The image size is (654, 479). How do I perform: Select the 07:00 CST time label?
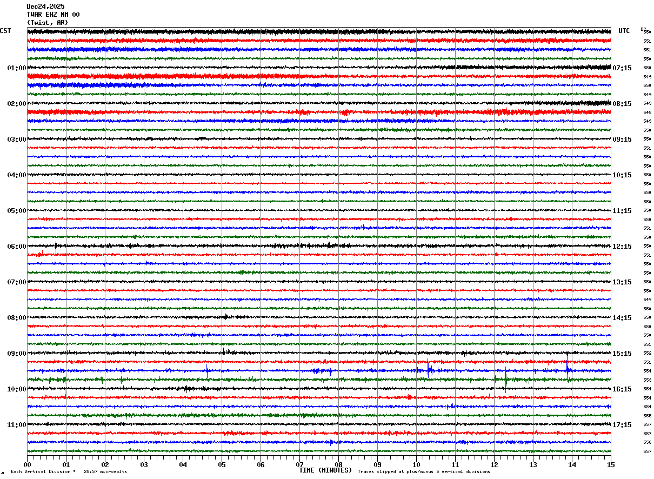[17, 282]
